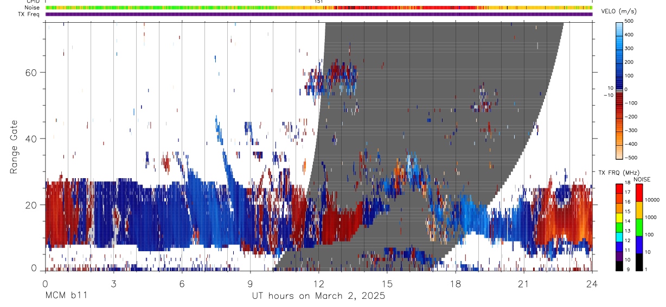Click the 'TX FRQ (MHz)' legend title
This screenshot has width=666, height=307.
click(619, 172)
